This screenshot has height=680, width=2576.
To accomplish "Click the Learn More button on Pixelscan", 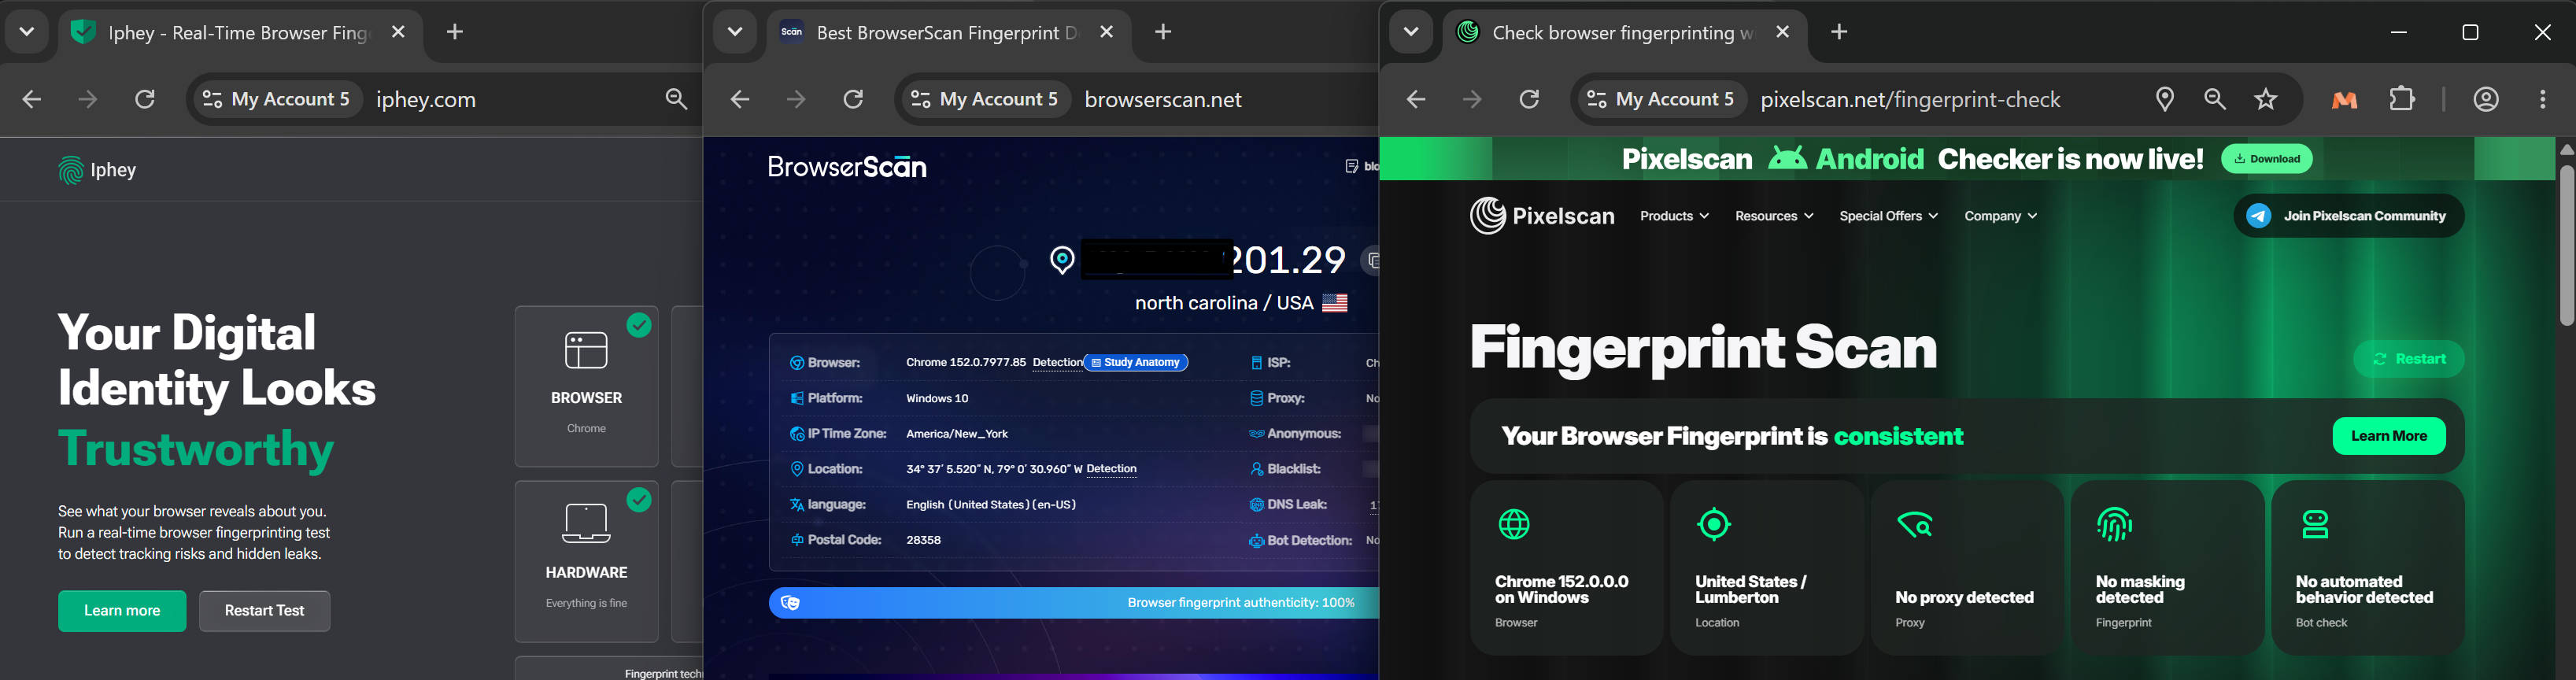I will pos(2389,436).
